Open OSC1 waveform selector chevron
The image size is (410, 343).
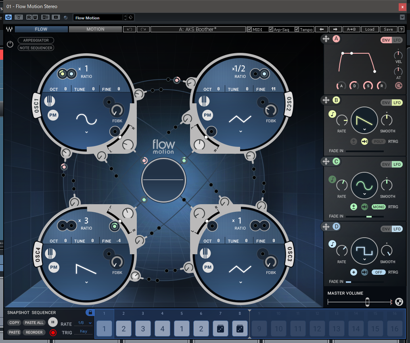[x=86, y=132]
